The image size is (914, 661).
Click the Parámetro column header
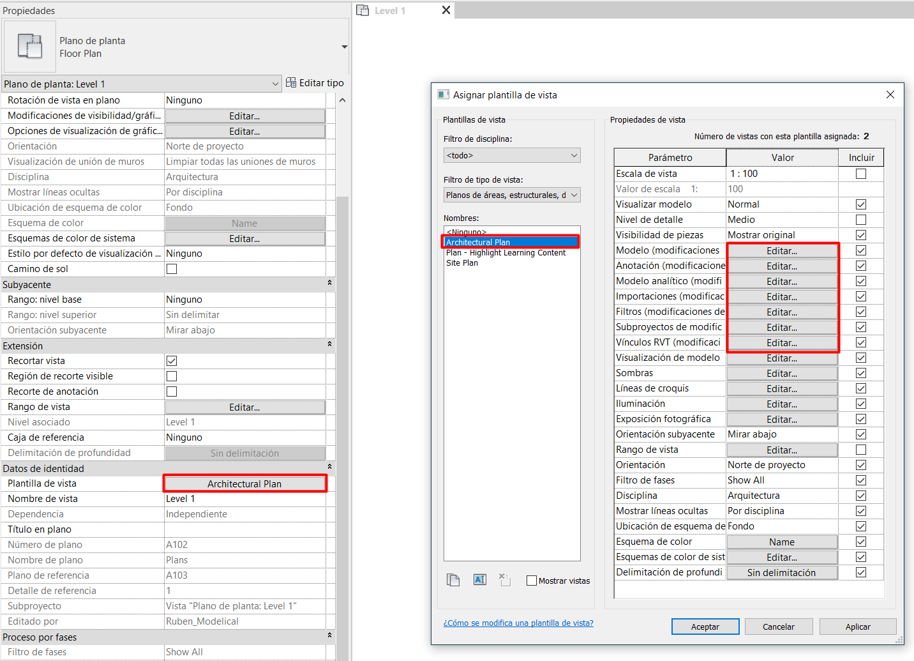click(x=670, y=158)
